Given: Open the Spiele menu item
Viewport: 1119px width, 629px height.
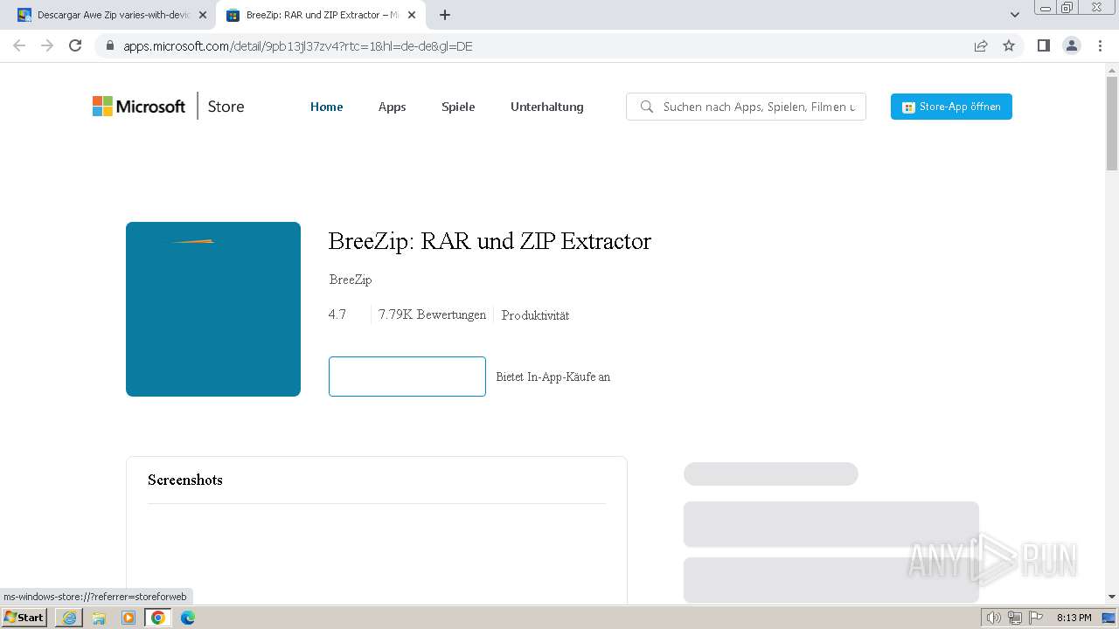Looking at the screenshot, I should pos(458,107).
